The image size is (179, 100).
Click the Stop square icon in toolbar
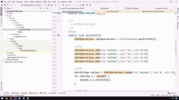[x=60, y=5]
